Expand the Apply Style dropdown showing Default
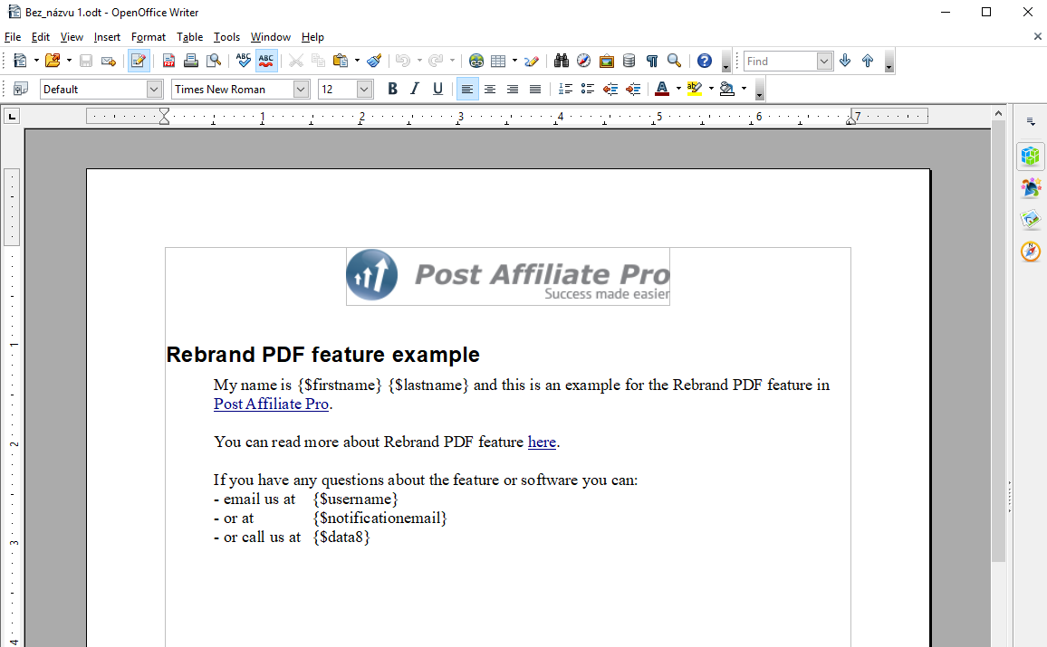The height and width of the screenshot is (647, 1047). [154, 89]
